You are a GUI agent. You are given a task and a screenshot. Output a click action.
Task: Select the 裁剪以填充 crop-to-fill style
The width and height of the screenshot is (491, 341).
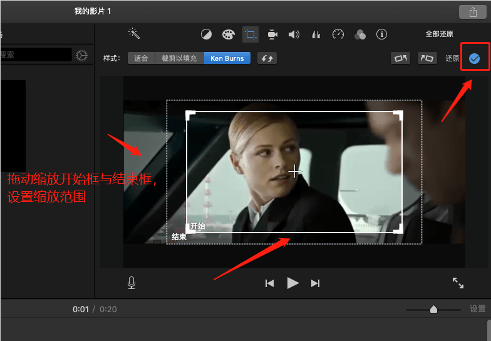179,58
